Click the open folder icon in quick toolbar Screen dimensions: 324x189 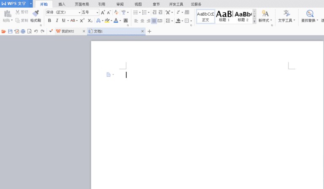coord(3,31)
